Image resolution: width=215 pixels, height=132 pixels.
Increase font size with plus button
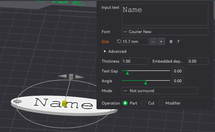(161, 41)
